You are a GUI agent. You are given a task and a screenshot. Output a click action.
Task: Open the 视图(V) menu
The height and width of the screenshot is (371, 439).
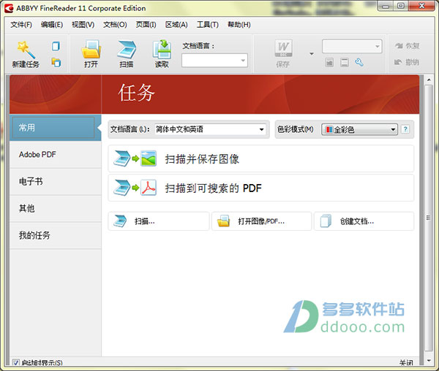(83, 25)
